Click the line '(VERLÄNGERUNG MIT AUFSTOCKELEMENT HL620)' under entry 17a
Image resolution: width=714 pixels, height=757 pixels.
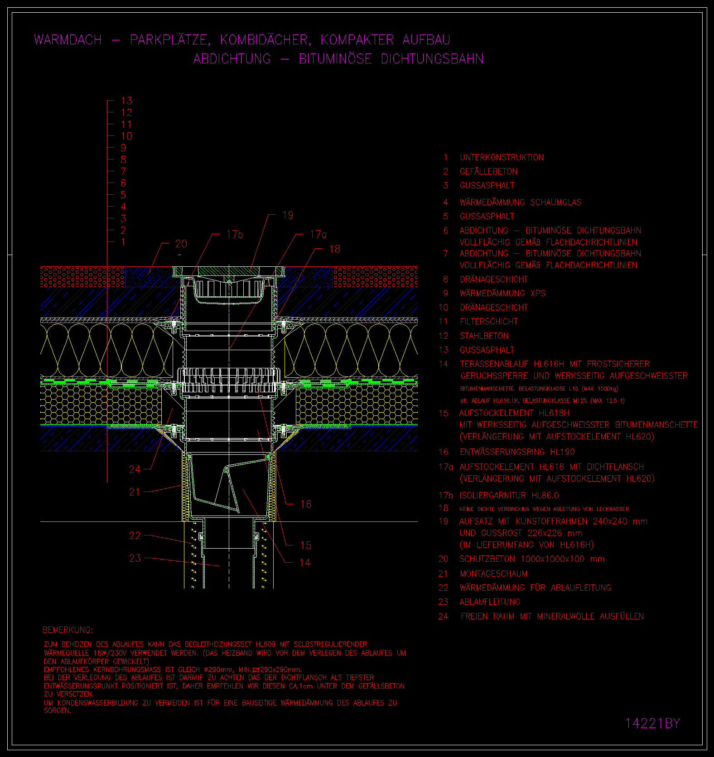[557, 479]
